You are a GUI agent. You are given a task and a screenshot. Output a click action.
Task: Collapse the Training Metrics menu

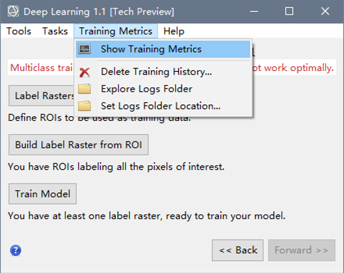pyautogui.click(x=116, y=31)
